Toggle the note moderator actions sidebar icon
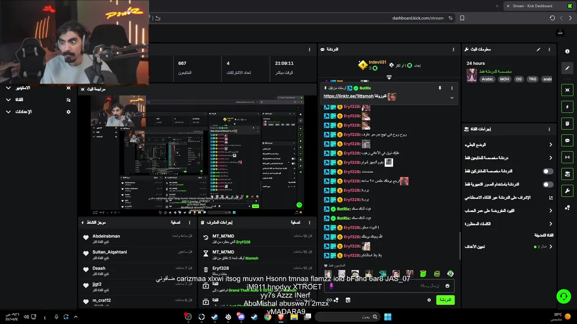 pos(567,124)
